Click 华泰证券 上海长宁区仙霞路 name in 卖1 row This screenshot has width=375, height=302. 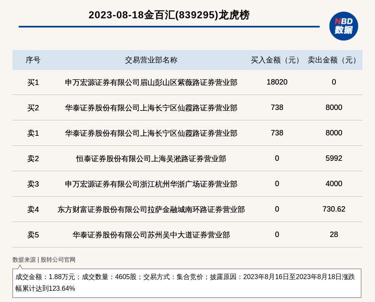click(151, 133)
